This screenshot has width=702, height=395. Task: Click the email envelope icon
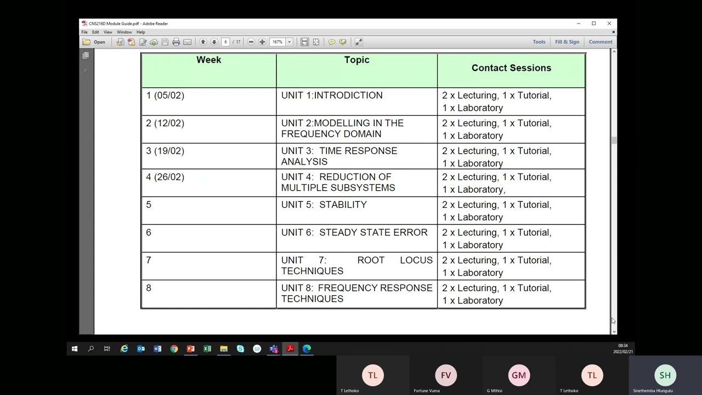pos(187,42)
